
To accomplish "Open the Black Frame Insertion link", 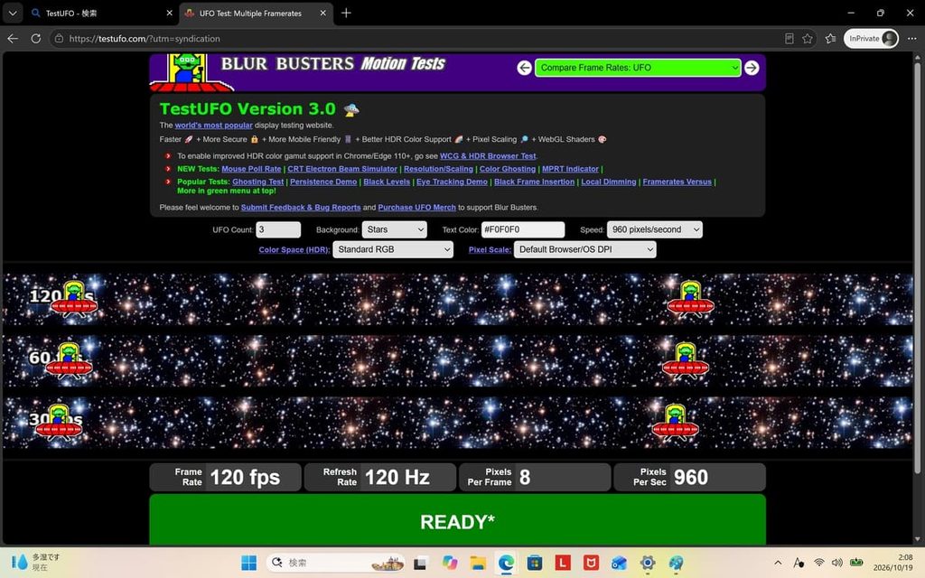I will click(x=535, y=182).
